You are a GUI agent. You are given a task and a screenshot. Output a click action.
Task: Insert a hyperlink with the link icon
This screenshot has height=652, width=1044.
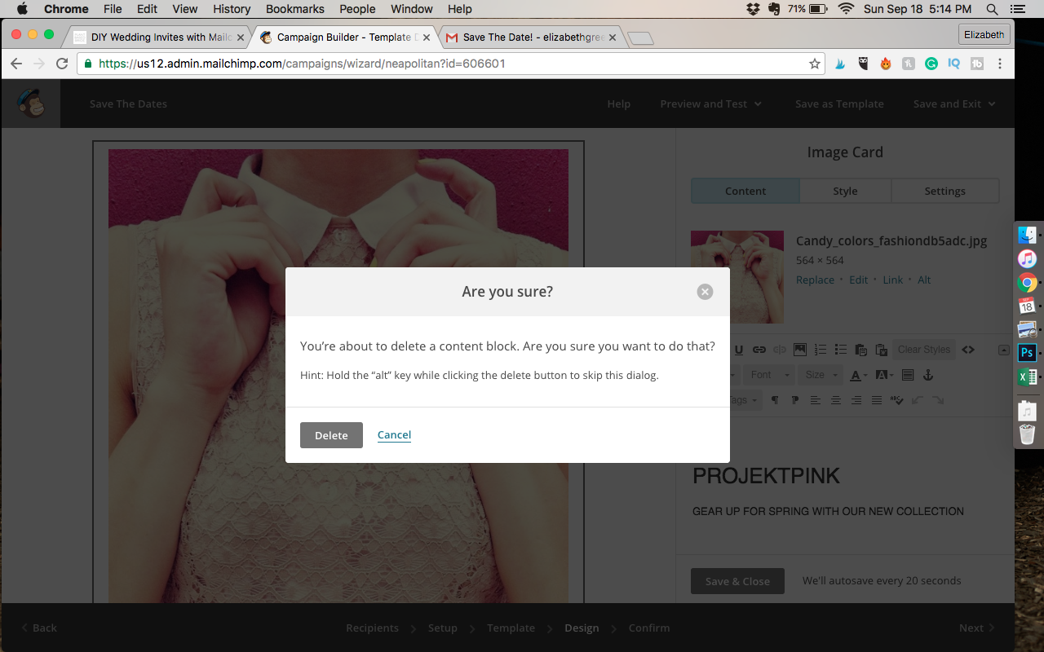(759, 350)
